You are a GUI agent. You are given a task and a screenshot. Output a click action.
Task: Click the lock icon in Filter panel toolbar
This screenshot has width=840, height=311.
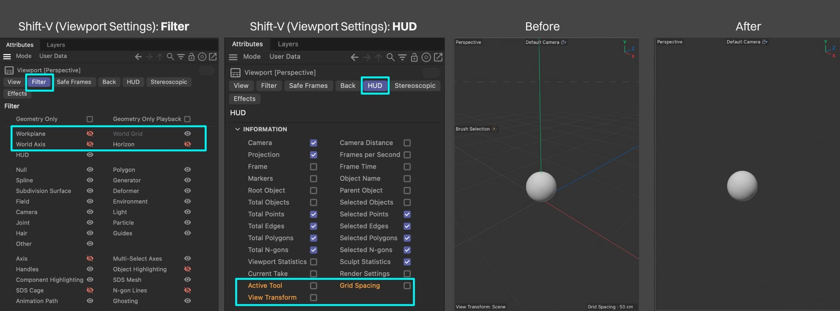pos(192,57)
